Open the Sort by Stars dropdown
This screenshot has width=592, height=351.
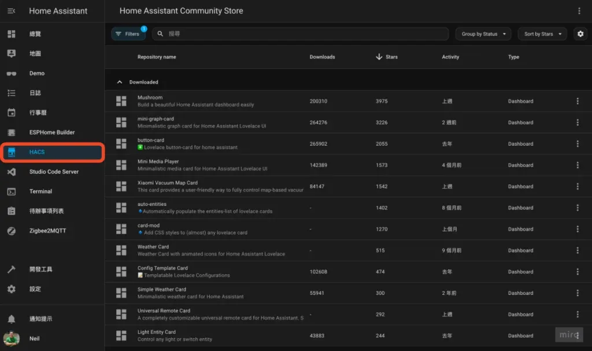[x=542, y=34]
